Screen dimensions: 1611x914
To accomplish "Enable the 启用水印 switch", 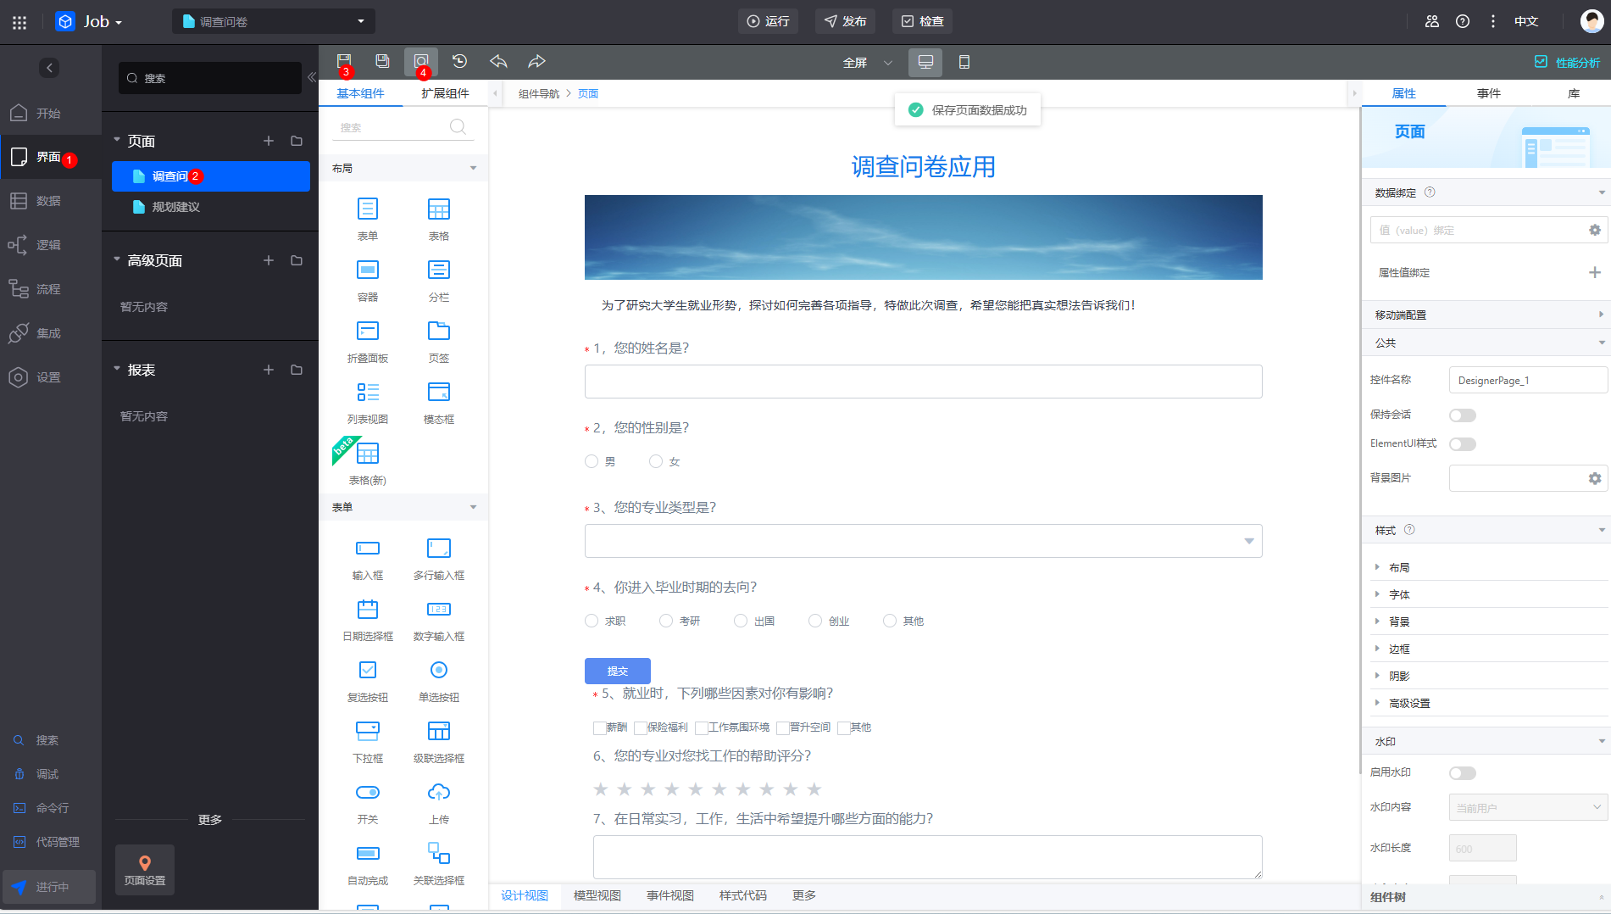I will coord(1463,773).
